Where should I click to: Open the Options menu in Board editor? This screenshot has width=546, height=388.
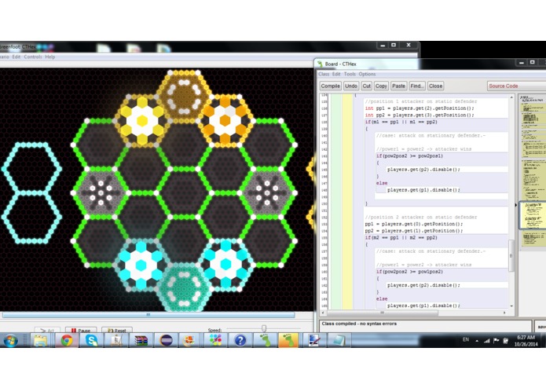click(367, 74)
